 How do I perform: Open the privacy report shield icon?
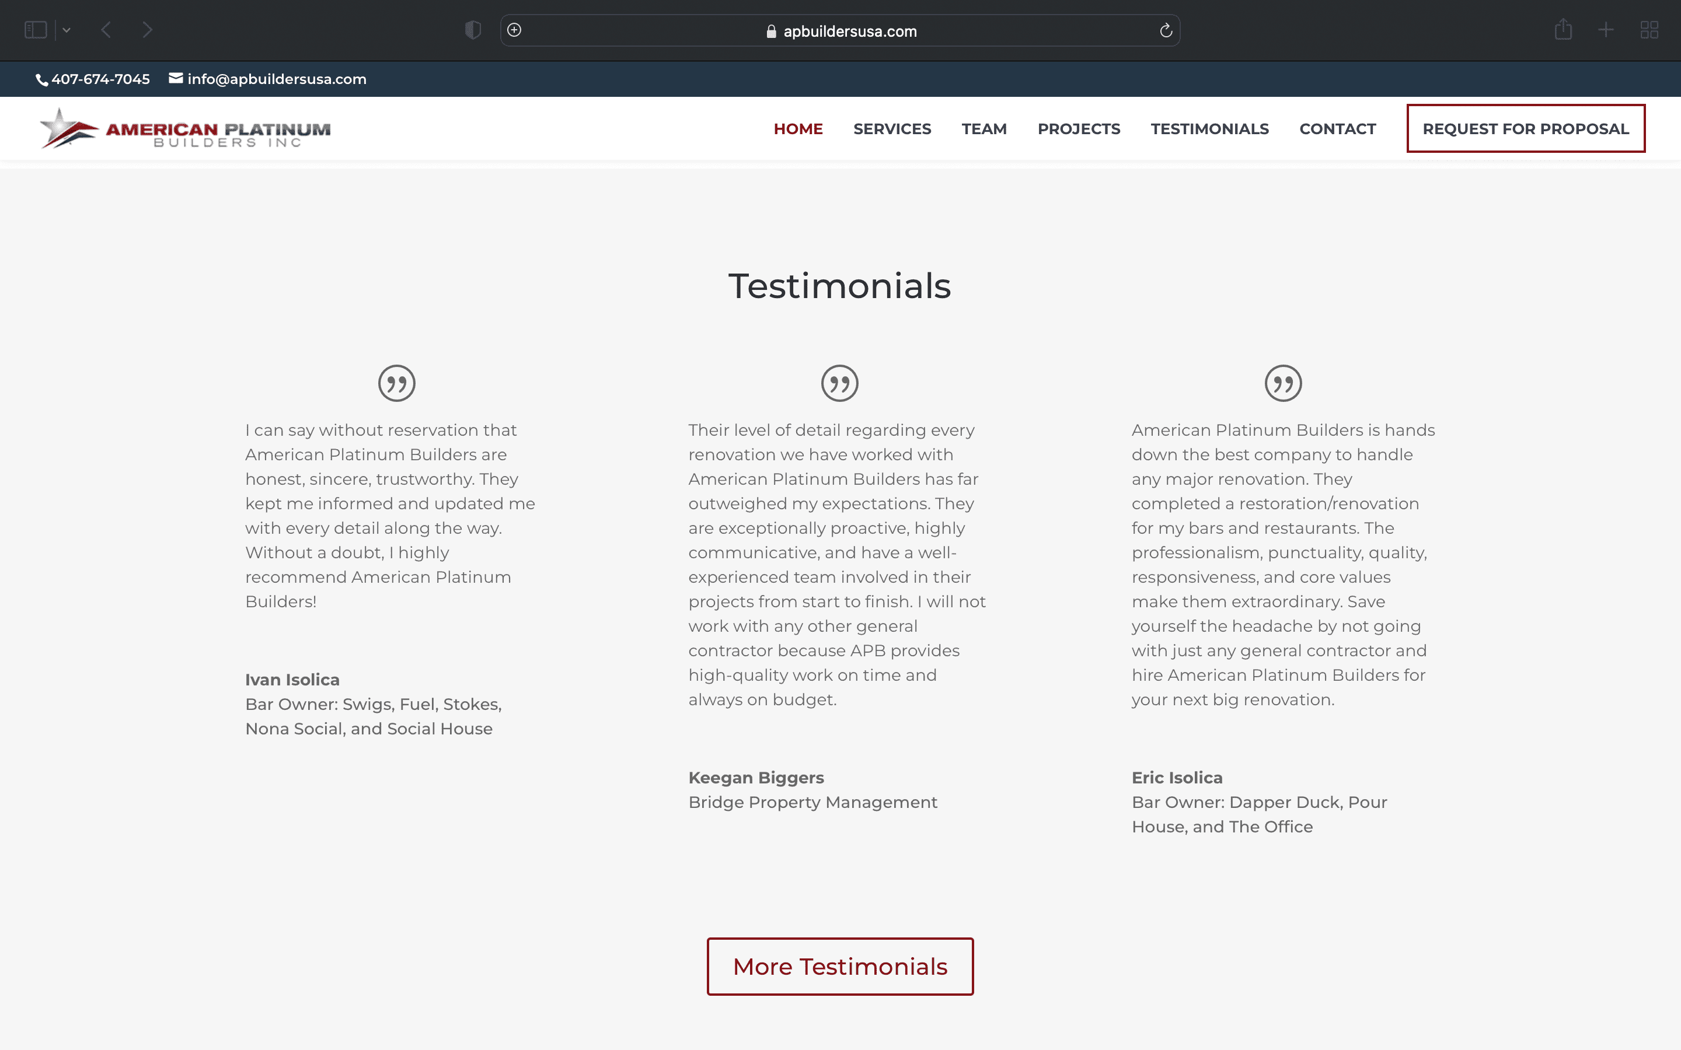coord(473,30)
